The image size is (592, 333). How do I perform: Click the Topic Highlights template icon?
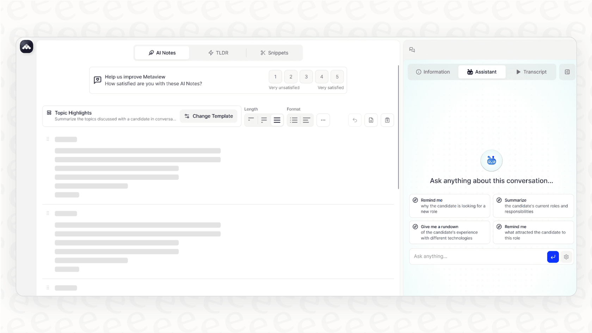pyautogui.click(x=48, y=112)
